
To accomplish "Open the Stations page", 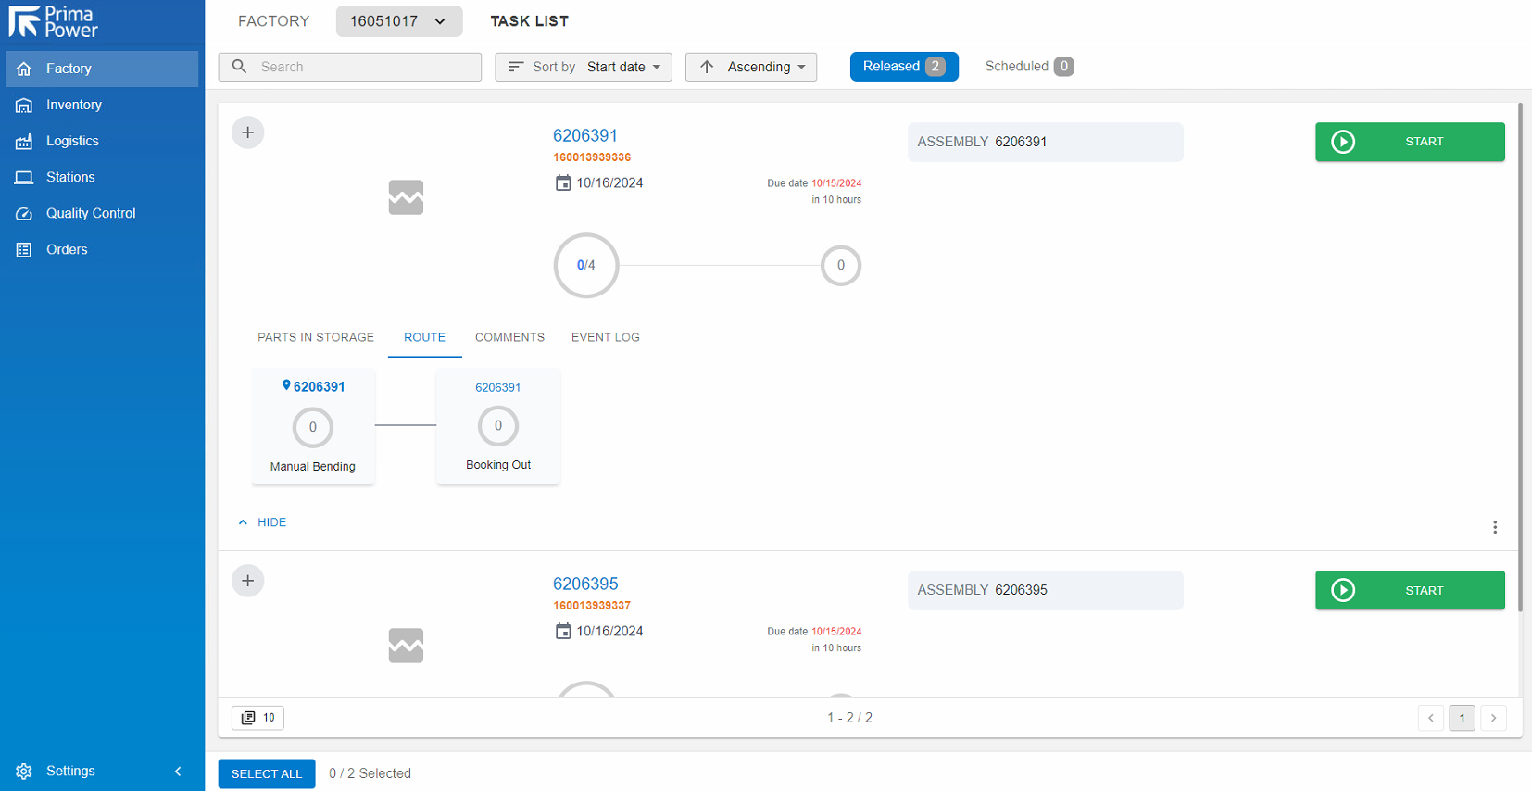I will [70, 177].
